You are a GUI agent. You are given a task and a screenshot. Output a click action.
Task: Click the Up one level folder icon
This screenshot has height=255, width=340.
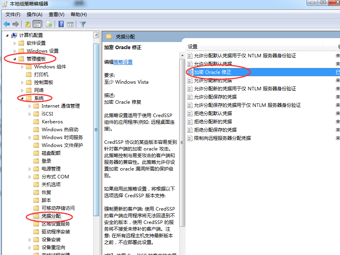pos(28,24)
